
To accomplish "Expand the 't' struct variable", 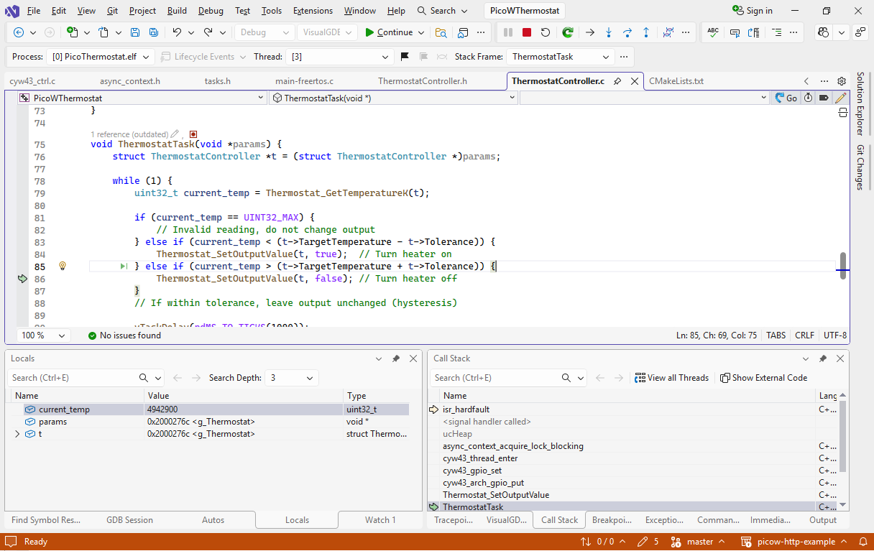I will (x=18, y=434).
